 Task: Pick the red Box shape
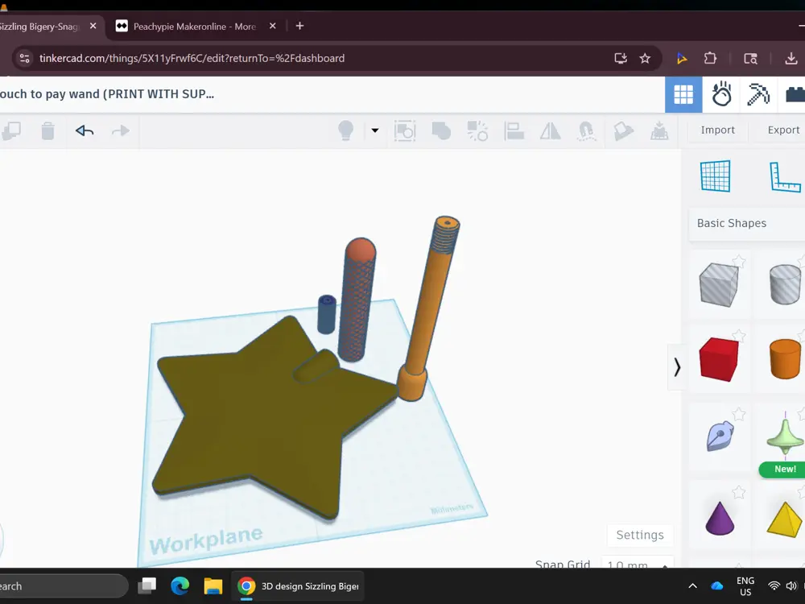click(x=718, y=359)
